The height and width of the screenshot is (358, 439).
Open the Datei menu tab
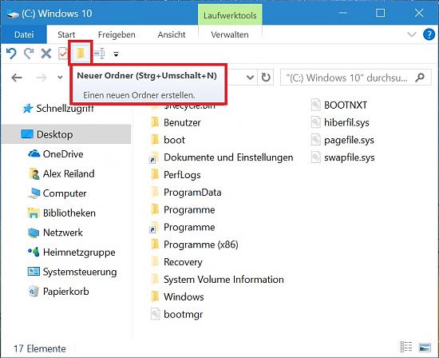tap(24, 34)
